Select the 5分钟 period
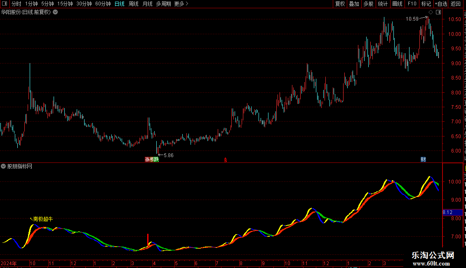 pos(47,4)
